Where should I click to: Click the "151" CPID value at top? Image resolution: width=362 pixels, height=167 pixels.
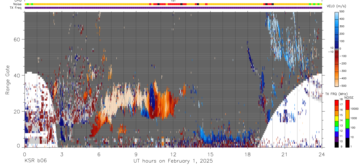[173, 1]
